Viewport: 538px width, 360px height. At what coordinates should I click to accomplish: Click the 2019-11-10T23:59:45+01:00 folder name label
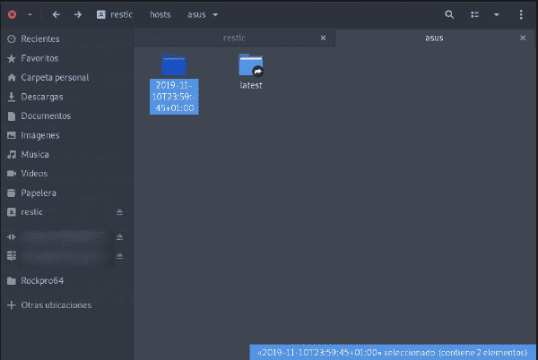pyautogui.click(x=174, y=97)
